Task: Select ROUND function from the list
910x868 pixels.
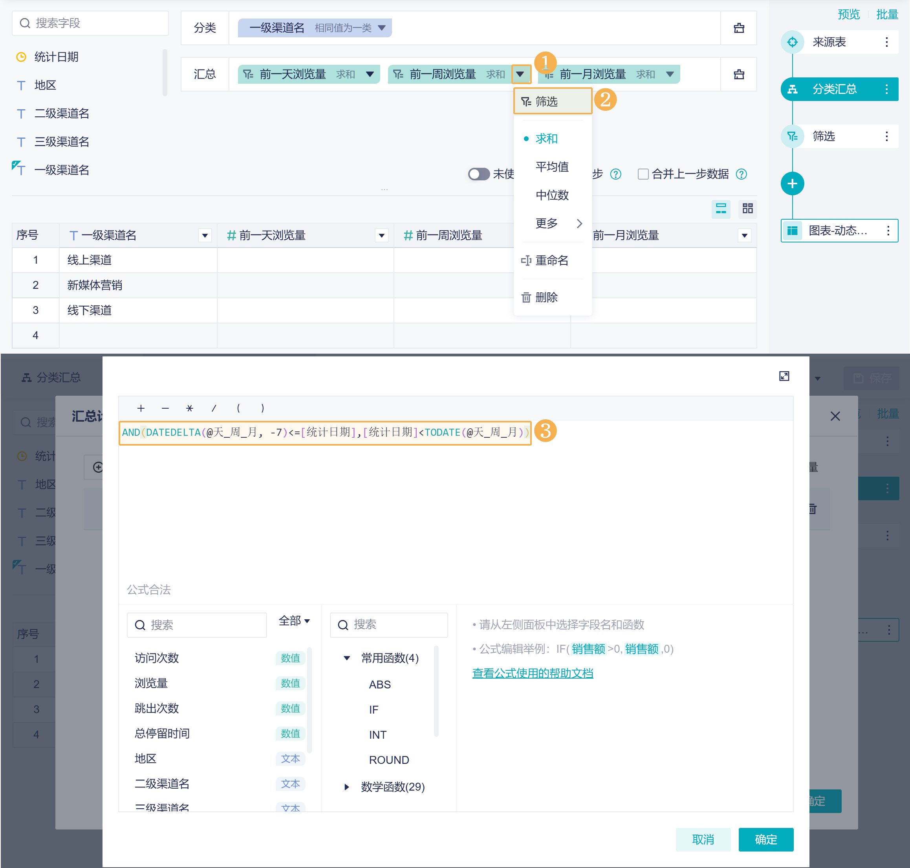Action: click(x=388, y=760)
